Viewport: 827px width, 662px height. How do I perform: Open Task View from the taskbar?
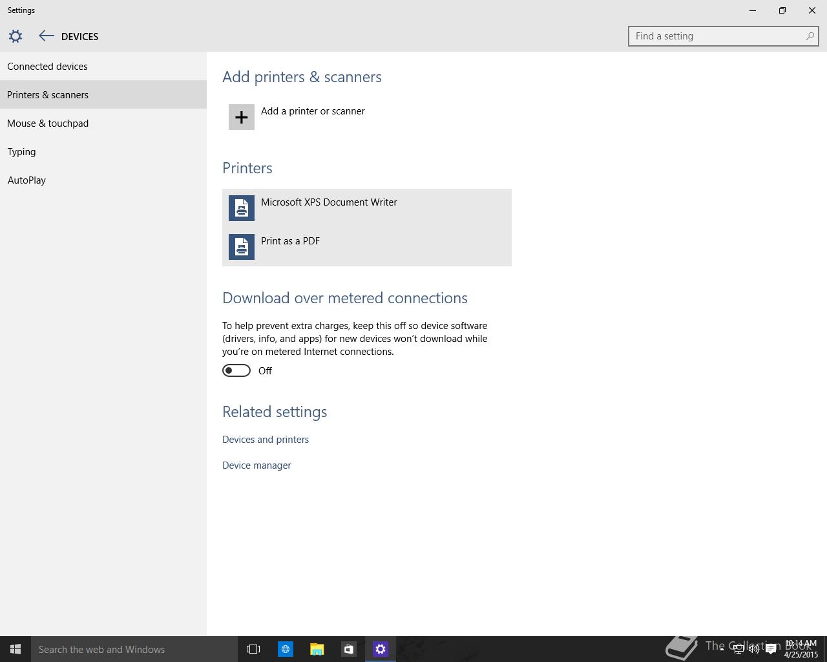253,649
